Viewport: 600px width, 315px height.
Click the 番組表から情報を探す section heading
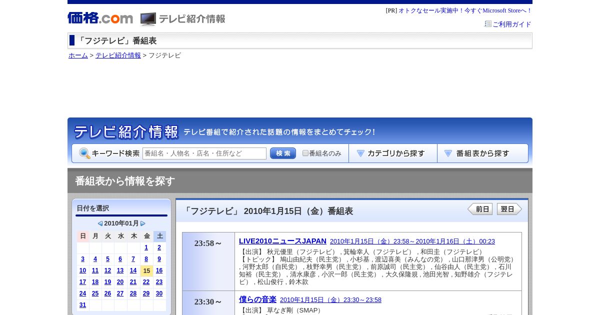pyautogui.click(x=125, y=181)
